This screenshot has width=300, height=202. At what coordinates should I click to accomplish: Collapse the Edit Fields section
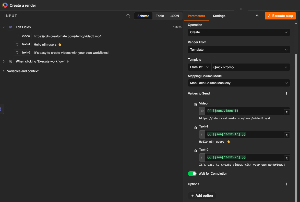(4, 27)
